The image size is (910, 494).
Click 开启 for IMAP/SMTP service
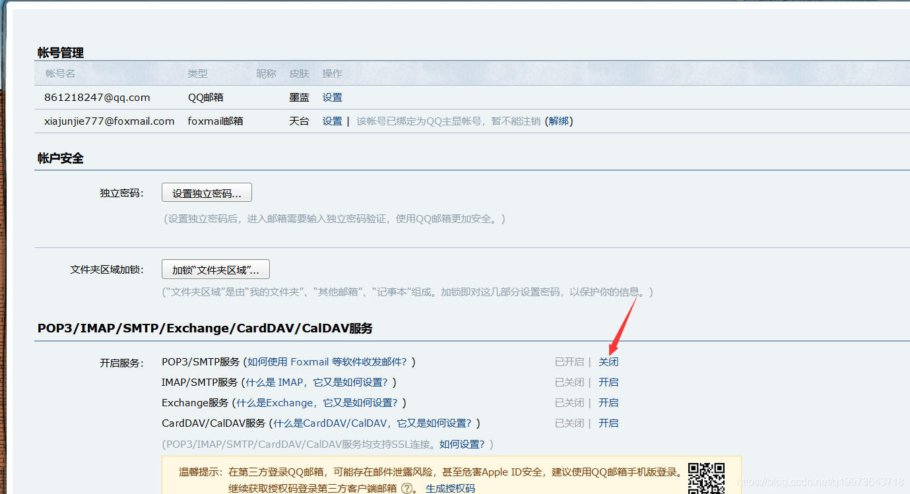(608, 383)
